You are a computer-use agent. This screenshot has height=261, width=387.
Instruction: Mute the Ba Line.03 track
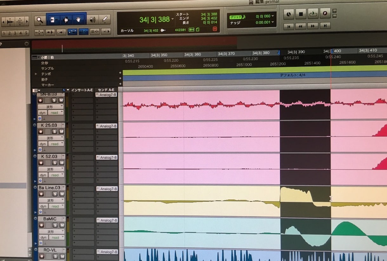click(x=62, y=194)
